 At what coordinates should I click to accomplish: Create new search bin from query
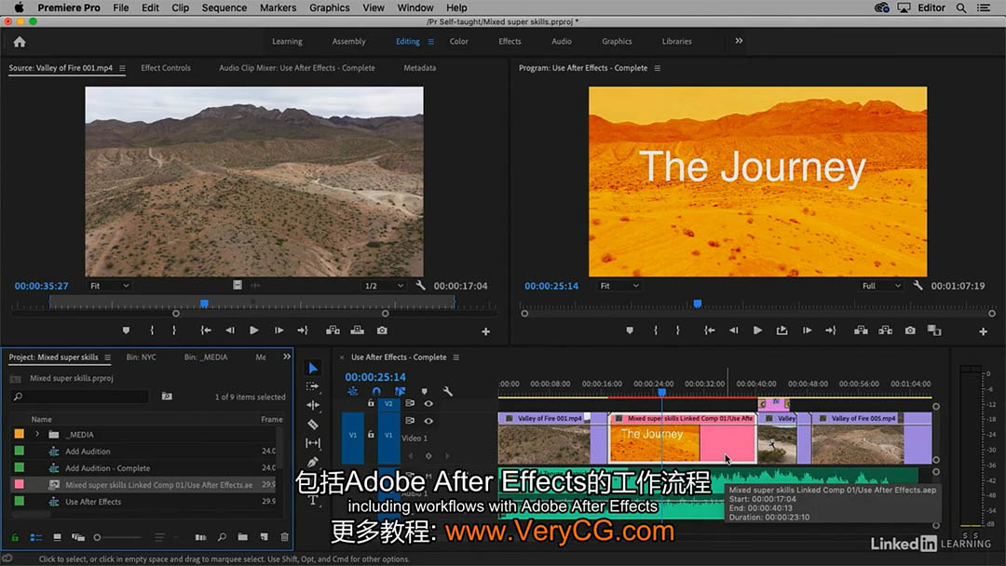167,397
